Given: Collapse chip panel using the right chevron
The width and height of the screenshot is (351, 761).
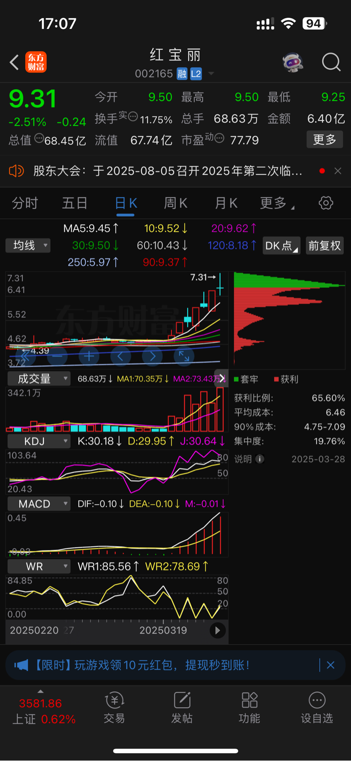Looking at the screenshot, I should click(222, 378).
